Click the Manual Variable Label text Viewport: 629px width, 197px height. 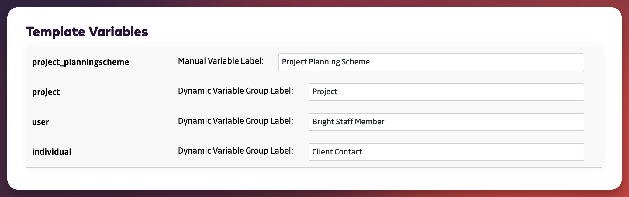tap(220, 61)
